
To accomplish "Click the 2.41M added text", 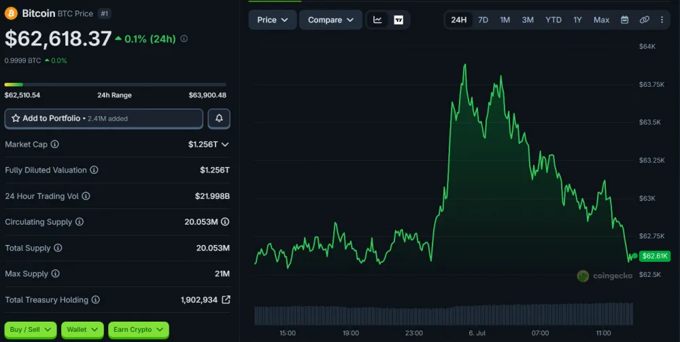I will click(107, 119).
